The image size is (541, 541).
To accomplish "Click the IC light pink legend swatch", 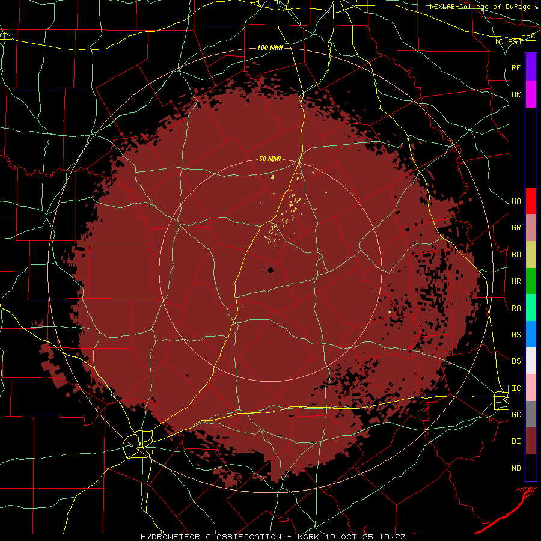I will pyautogui.click(x=531, y=388).
